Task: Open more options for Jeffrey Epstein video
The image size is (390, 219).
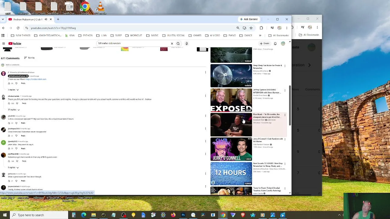Action: (x=285, y=90)
